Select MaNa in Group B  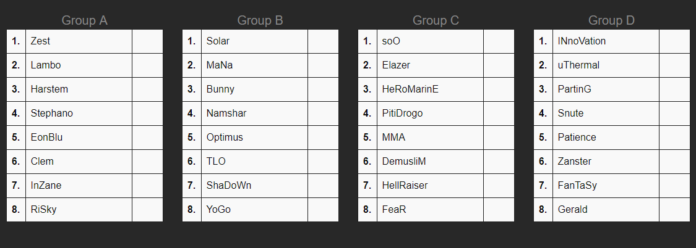pos(219,65)
